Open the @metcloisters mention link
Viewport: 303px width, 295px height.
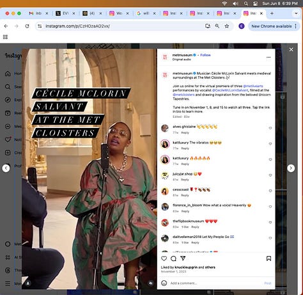coord(183,95)
